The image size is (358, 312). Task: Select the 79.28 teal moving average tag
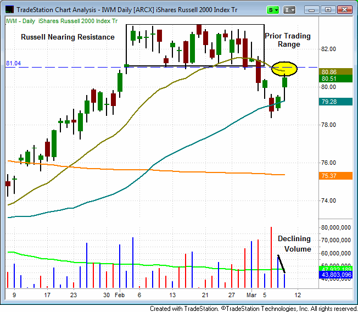click(335, 102)
